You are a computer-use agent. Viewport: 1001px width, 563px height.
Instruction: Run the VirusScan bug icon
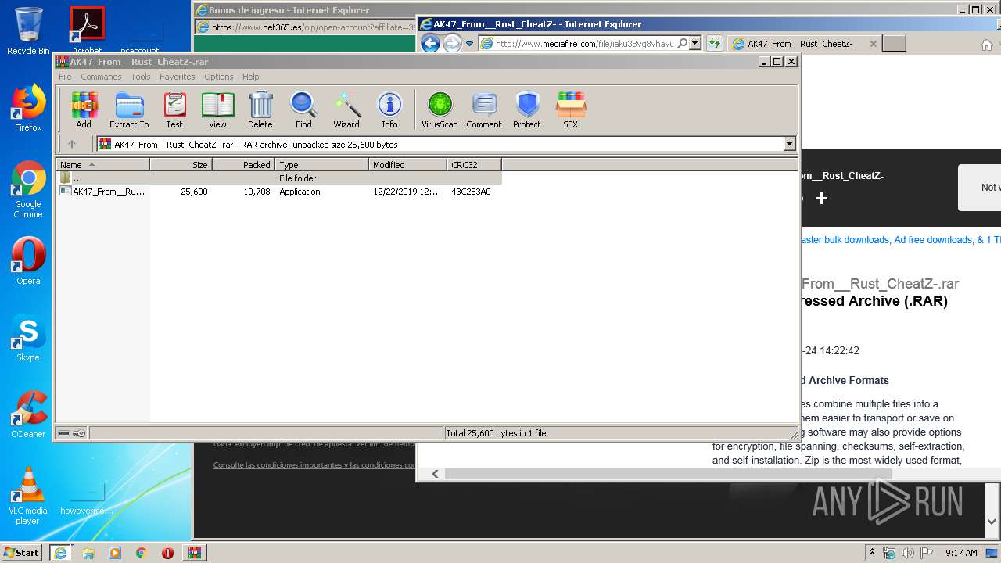440,109
